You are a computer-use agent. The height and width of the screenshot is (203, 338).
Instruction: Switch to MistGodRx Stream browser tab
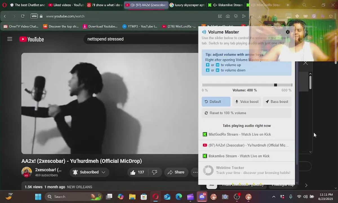[264, 5]
